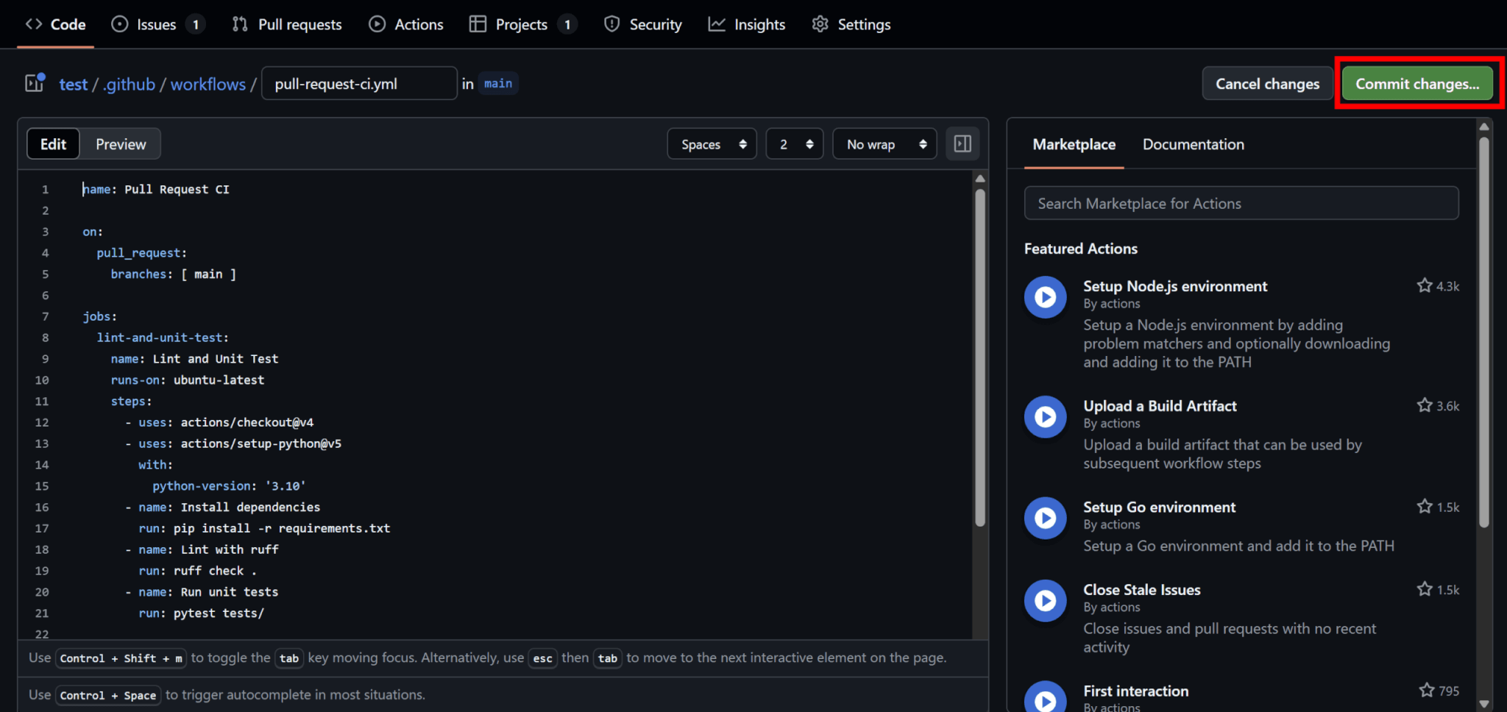Star the Setup Node.js environment action

tap(1425, 285)
